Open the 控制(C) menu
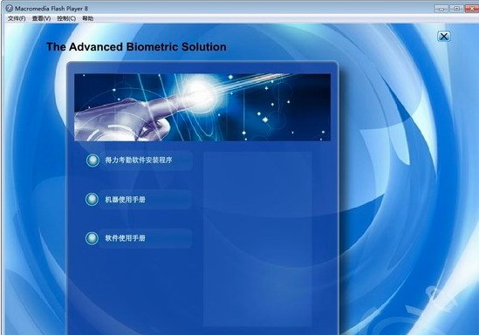 (66, 18)
